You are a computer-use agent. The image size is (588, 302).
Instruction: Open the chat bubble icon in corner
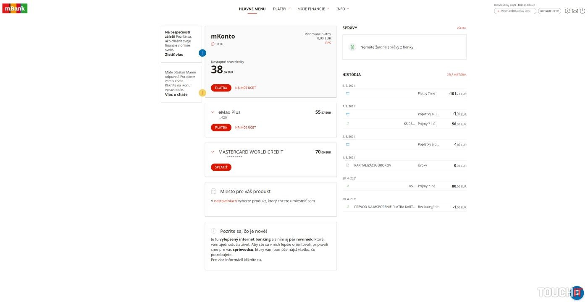[x=577, y=292]
